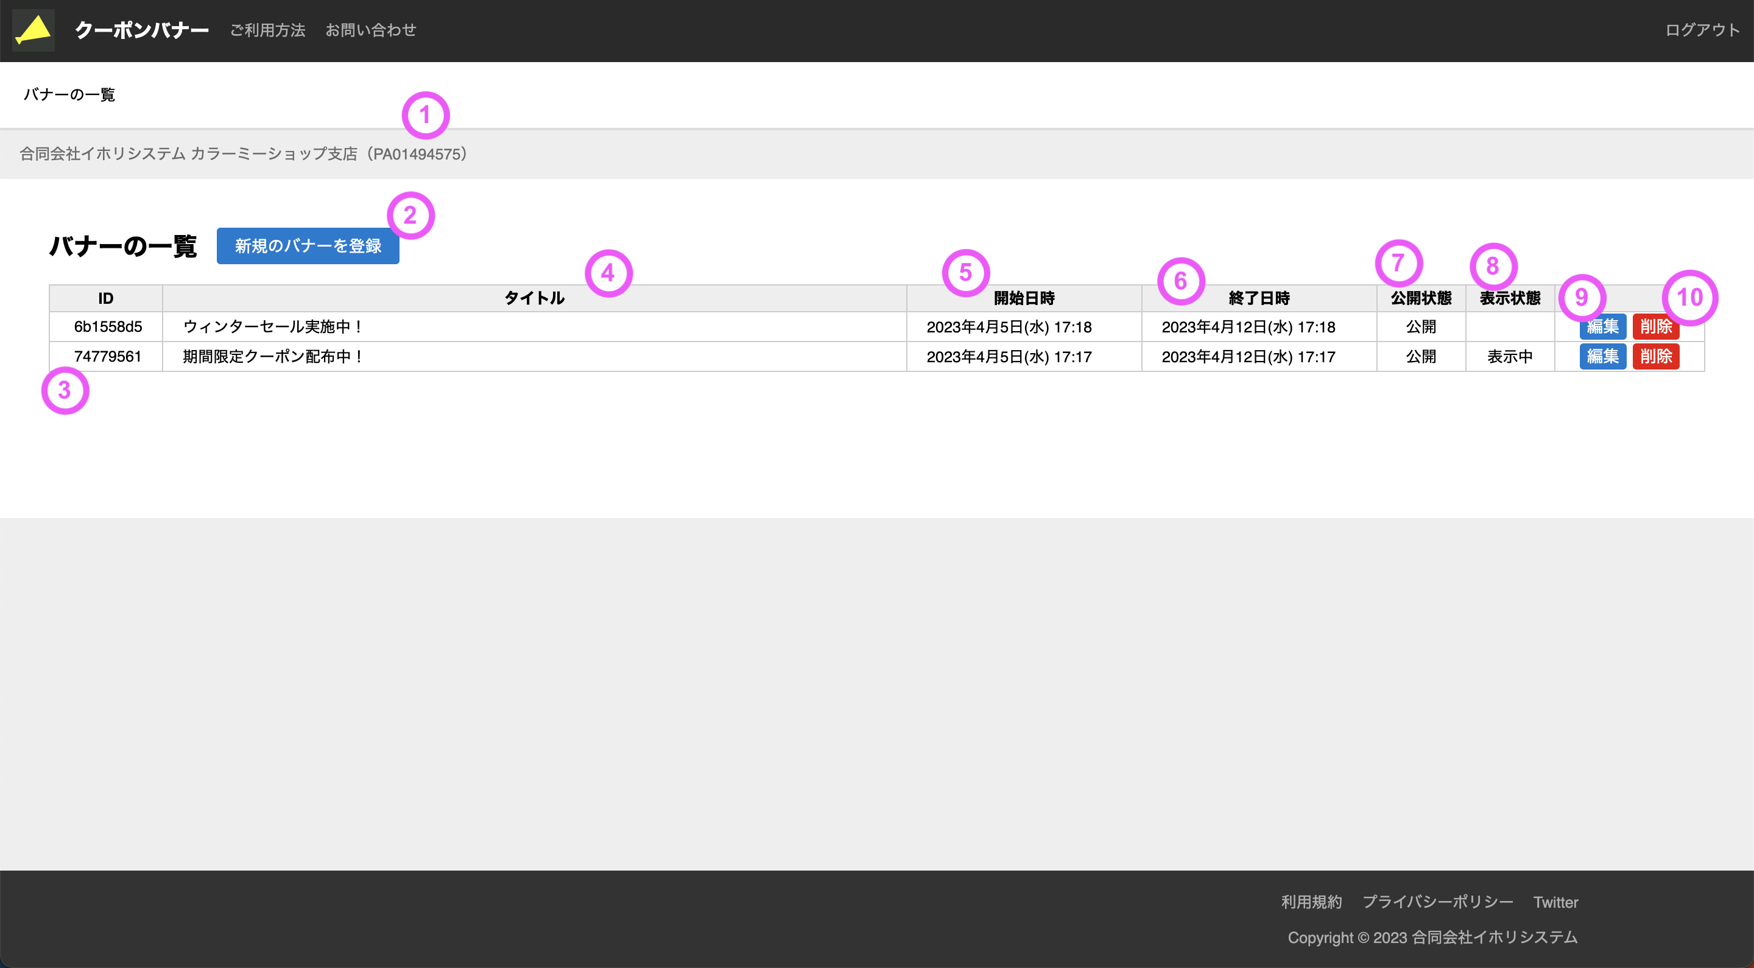Click the 終了日時 column header
Screen dimensions: 1754x968
1259,298
